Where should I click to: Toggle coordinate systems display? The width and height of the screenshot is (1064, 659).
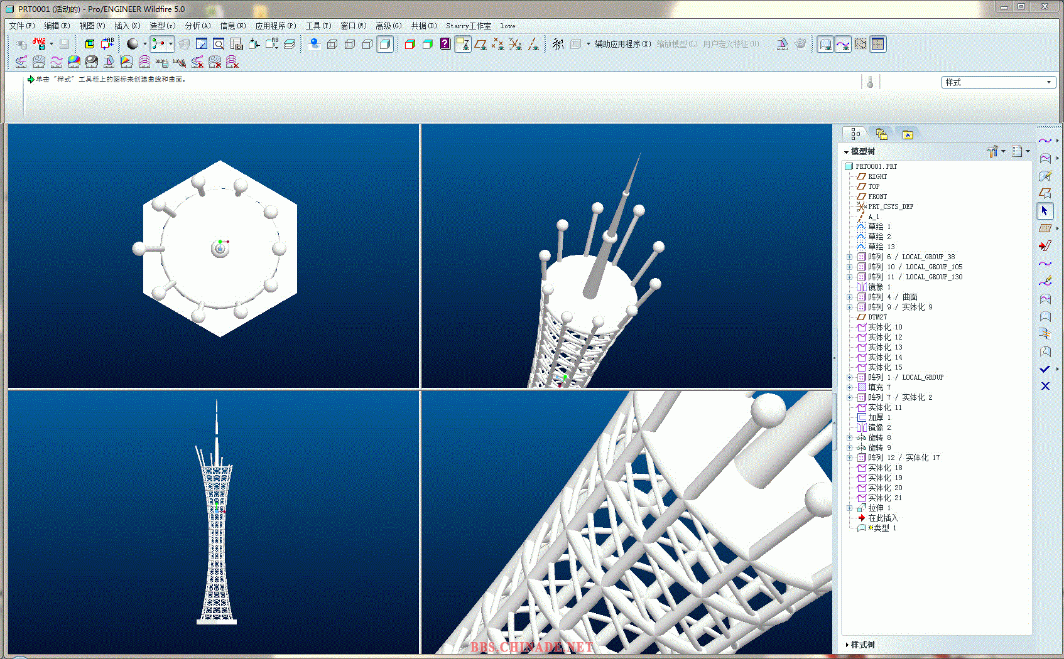pos(516,44)
